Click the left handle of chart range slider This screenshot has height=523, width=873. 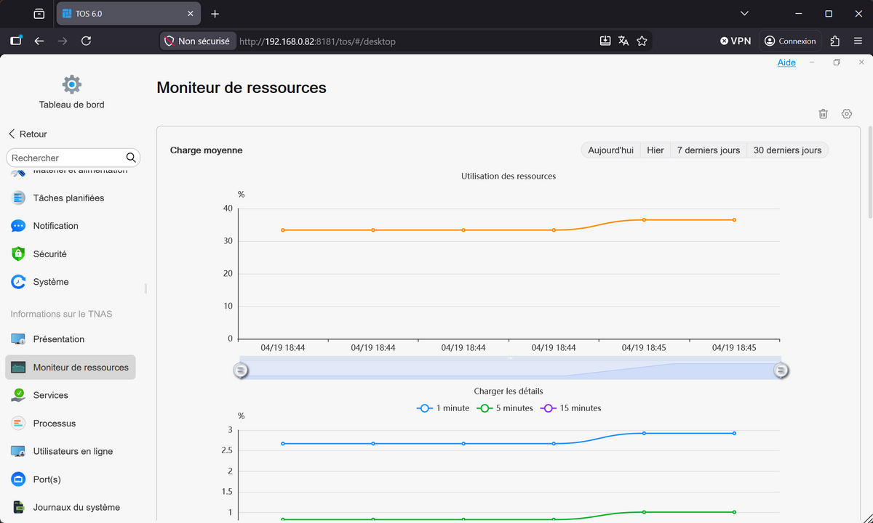[x=241, y=370]
